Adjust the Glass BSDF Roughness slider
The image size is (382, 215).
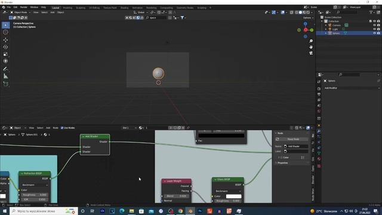click(228, 201)
